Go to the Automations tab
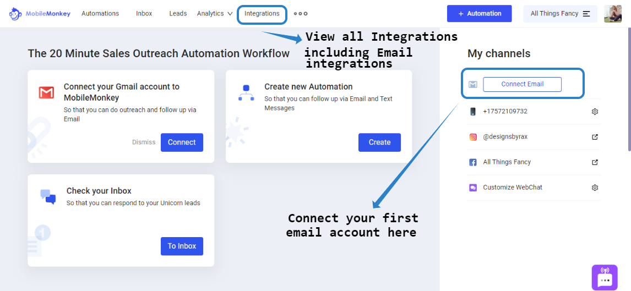631x291 pixels. (x=100, y=14)
